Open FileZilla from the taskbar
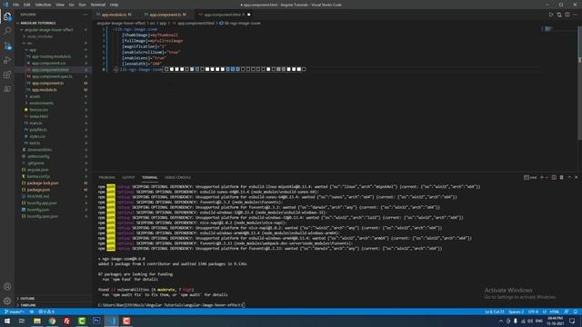This screenshot has height=327, width=582. coord(66,321)
